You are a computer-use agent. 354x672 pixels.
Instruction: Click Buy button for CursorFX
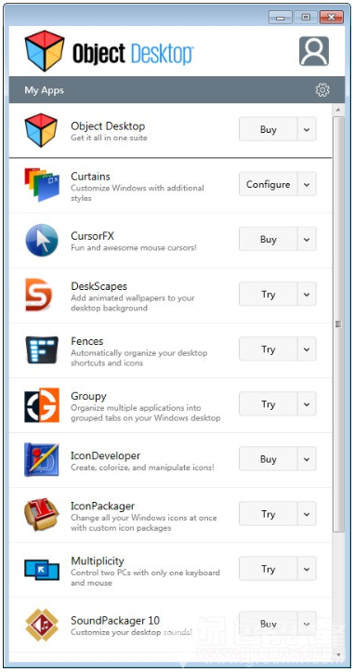(269, 239)
